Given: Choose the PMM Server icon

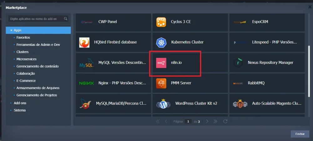Looking at the screenshot, I should pos(161,83).
